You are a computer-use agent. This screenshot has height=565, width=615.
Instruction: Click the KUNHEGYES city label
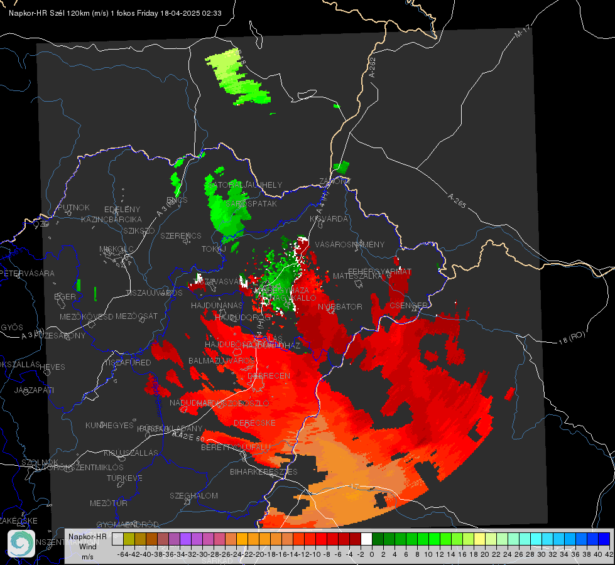click(x=109, y=425)
